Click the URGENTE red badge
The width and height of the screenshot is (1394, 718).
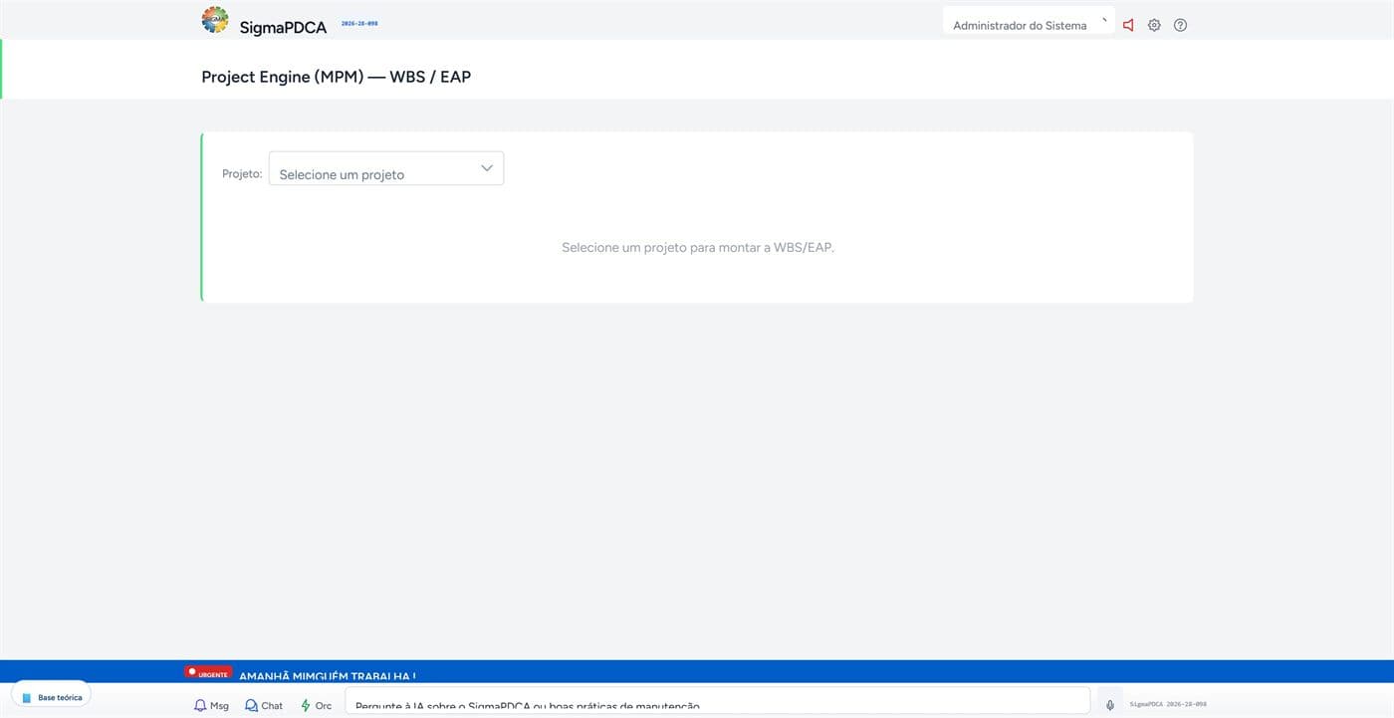pyautogui.click(x=208, y=672)
